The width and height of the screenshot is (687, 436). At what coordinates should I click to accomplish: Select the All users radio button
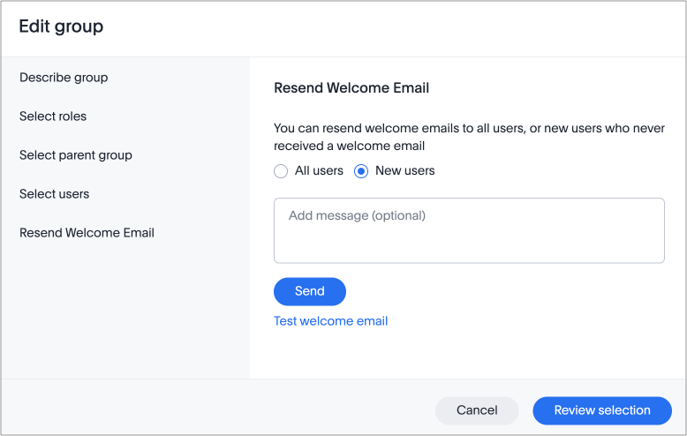coord(281,171)
